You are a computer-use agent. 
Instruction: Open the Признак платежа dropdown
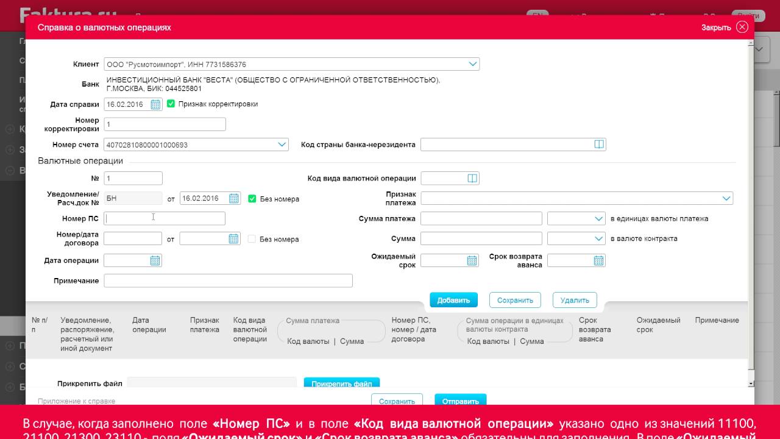pos(726,198)
